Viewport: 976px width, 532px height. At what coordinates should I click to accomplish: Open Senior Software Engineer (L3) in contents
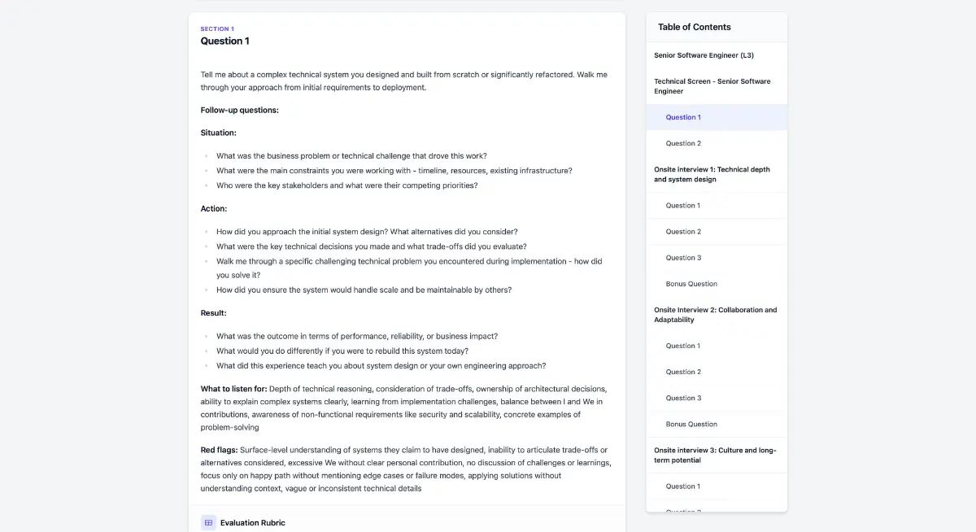click(x=717, y=55)
